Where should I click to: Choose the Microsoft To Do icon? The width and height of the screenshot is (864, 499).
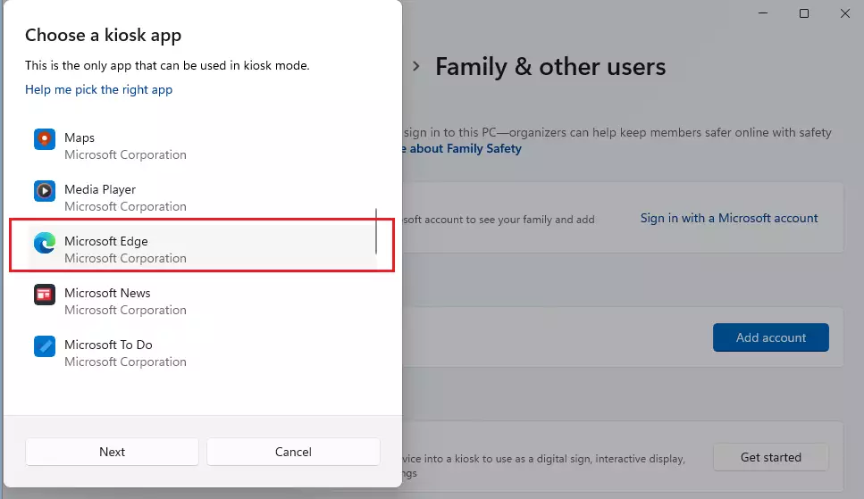44,346
